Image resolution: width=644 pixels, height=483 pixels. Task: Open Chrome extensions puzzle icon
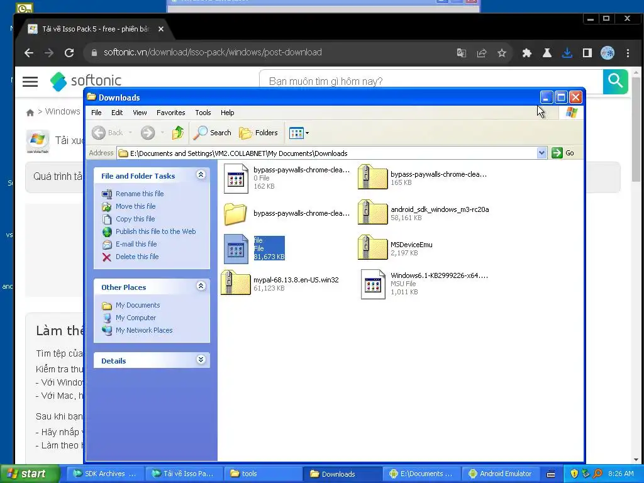(526, 53)
